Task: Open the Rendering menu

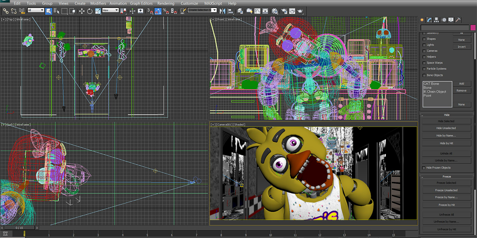Action: coord(165,3)
